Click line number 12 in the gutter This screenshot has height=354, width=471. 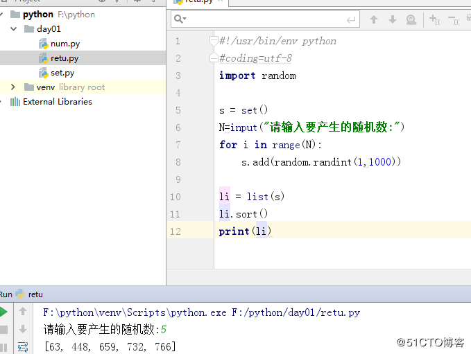175,231
